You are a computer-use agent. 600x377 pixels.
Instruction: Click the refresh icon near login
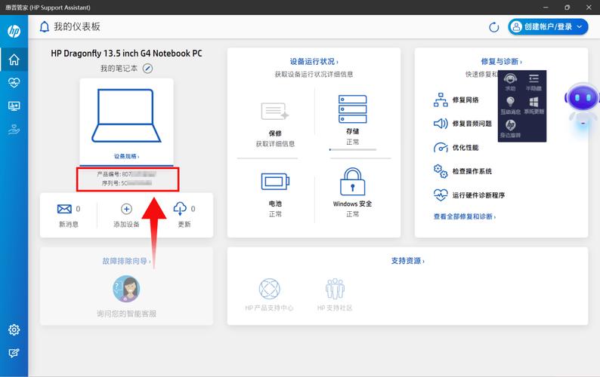494,27
